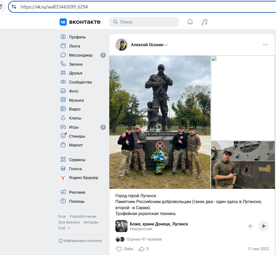This screenshot has width=276, height=255.
Task: Click the Голоса coins icon
Action: click(63, 169)
